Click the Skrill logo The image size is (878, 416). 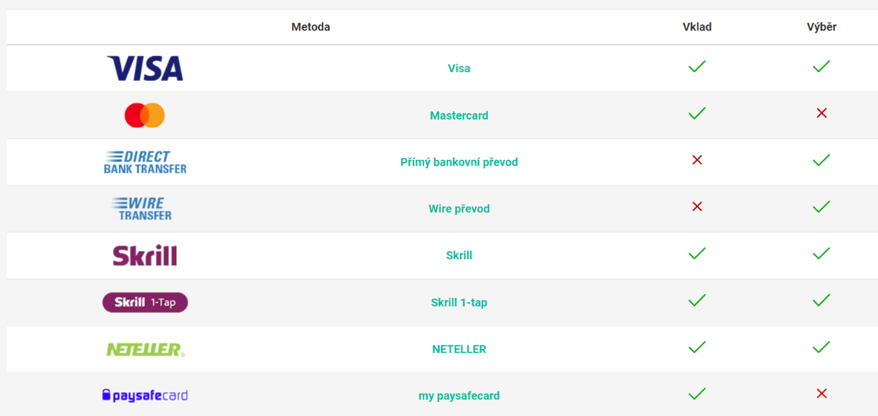(145, 256)
